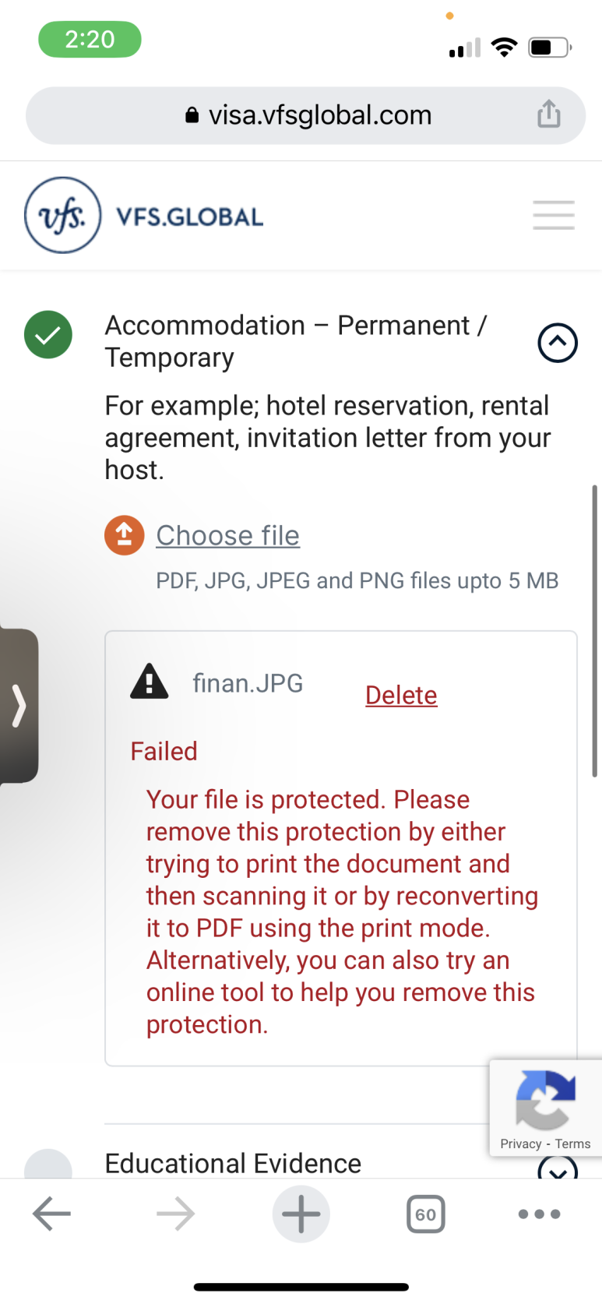The width and height of the screenshot is (602, 1304).
Task: Open the side drawer arrow handle
Action: (x=19, y=706)
